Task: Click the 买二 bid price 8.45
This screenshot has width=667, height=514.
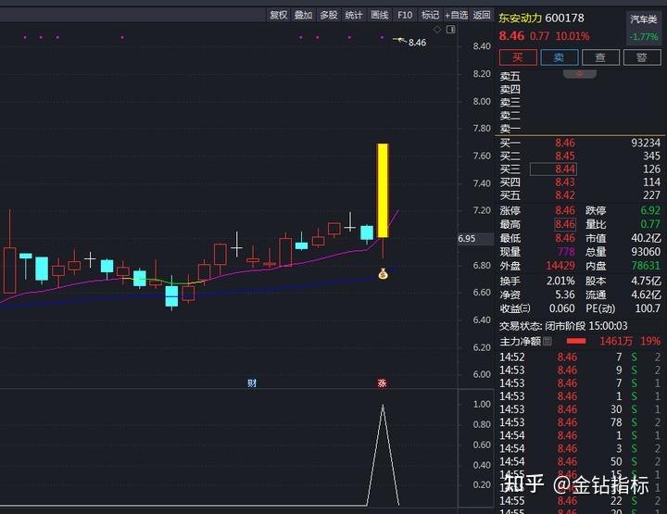Action: coord(565,156)
